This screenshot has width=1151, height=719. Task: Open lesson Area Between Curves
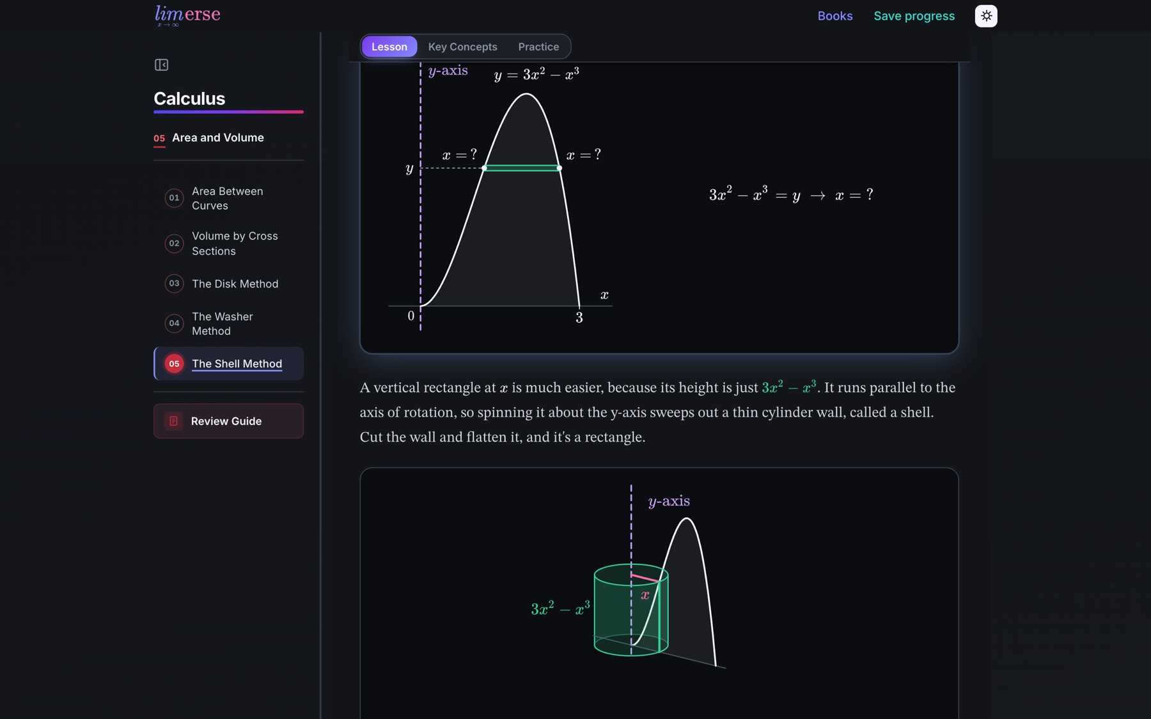228,198
